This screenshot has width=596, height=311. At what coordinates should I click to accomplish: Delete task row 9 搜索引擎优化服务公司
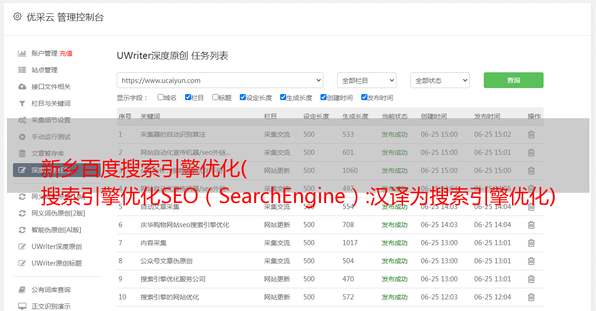[531, 279]
